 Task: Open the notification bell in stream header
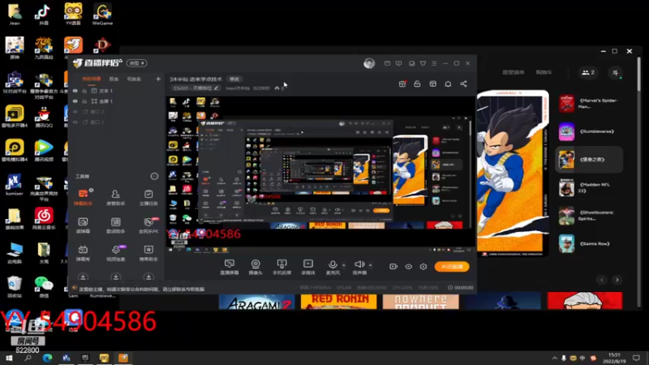point(448,84)
